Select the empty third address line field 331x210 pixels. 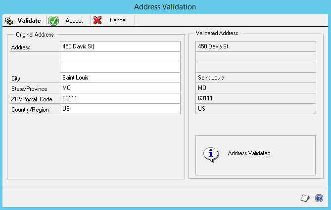point(120,67)
